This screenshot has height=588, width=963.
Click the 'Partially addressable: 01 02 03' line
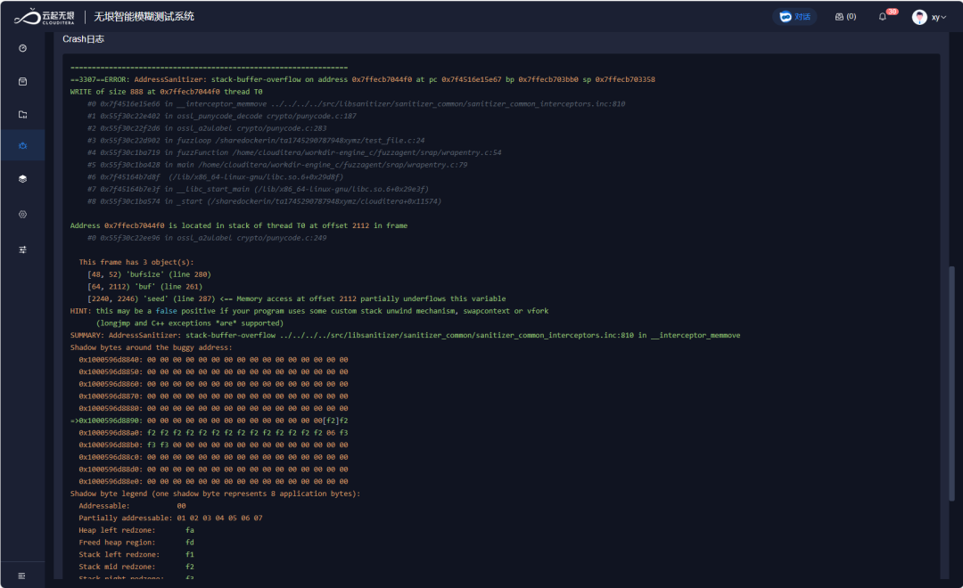coord(170,518)
